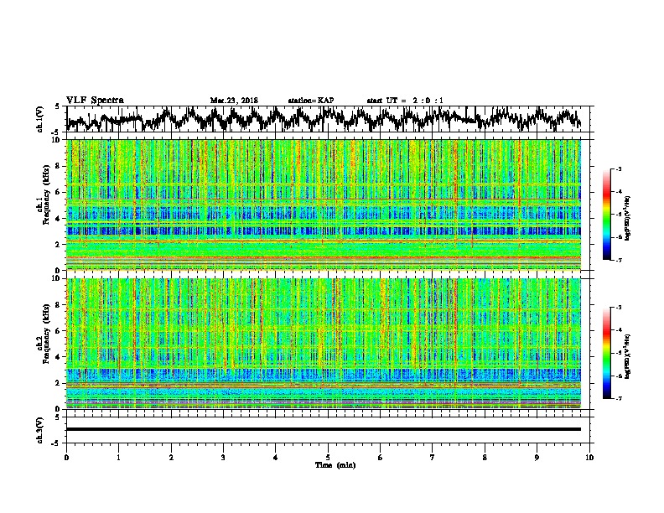
Task: Click time axis tick label "8"
Action: coord(485,458)
